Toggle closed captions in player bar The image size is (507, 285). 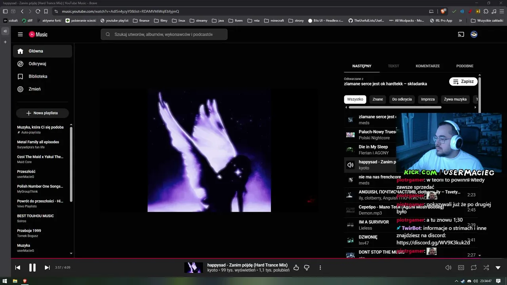(461, 268)
